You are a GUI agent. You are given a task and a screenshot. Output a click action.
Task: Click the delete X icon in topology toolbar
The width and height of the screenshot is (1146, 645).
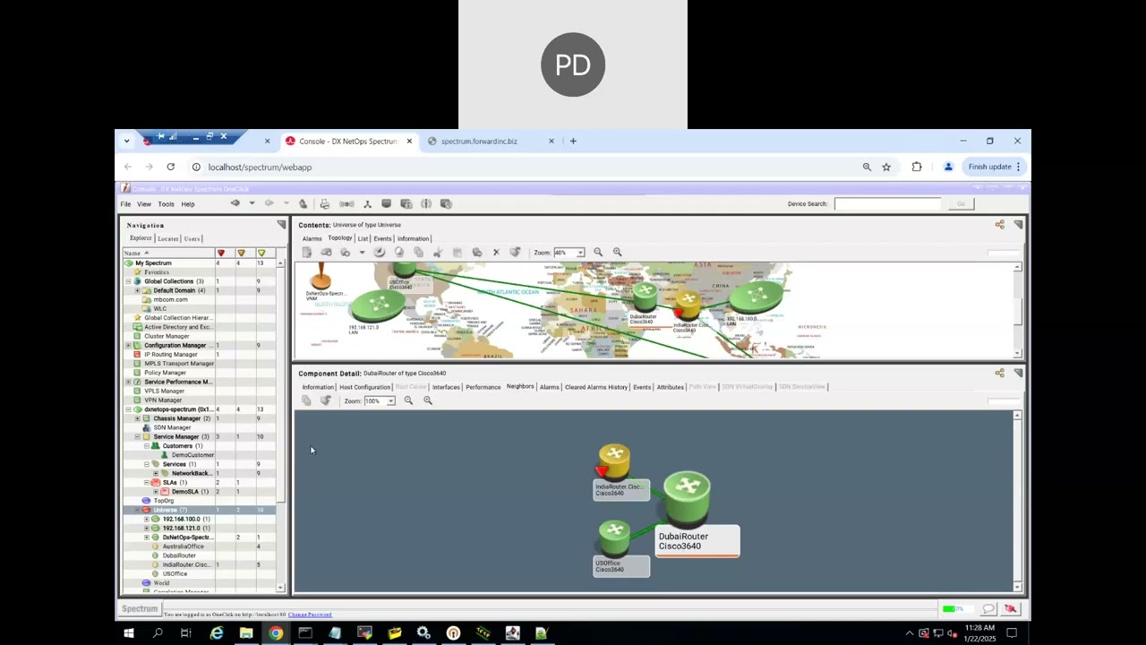tap(496, 253)
